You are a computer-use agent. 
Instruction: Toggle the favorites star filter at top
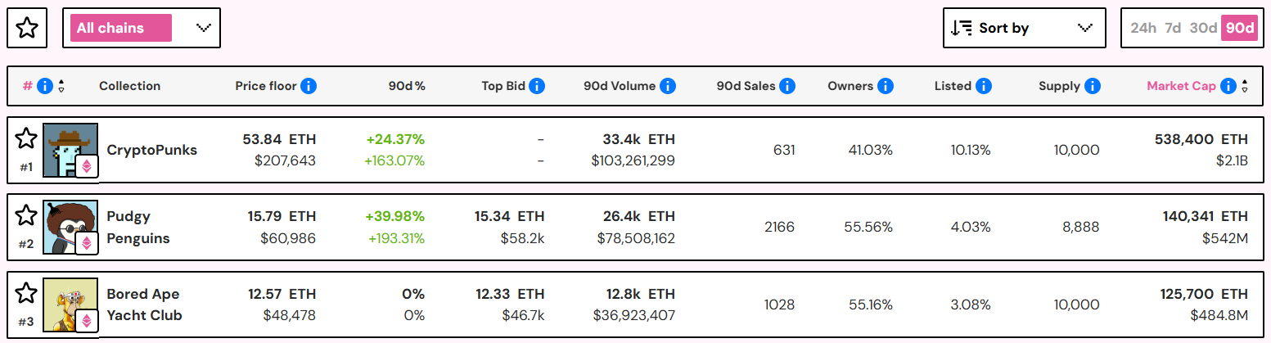28,28
